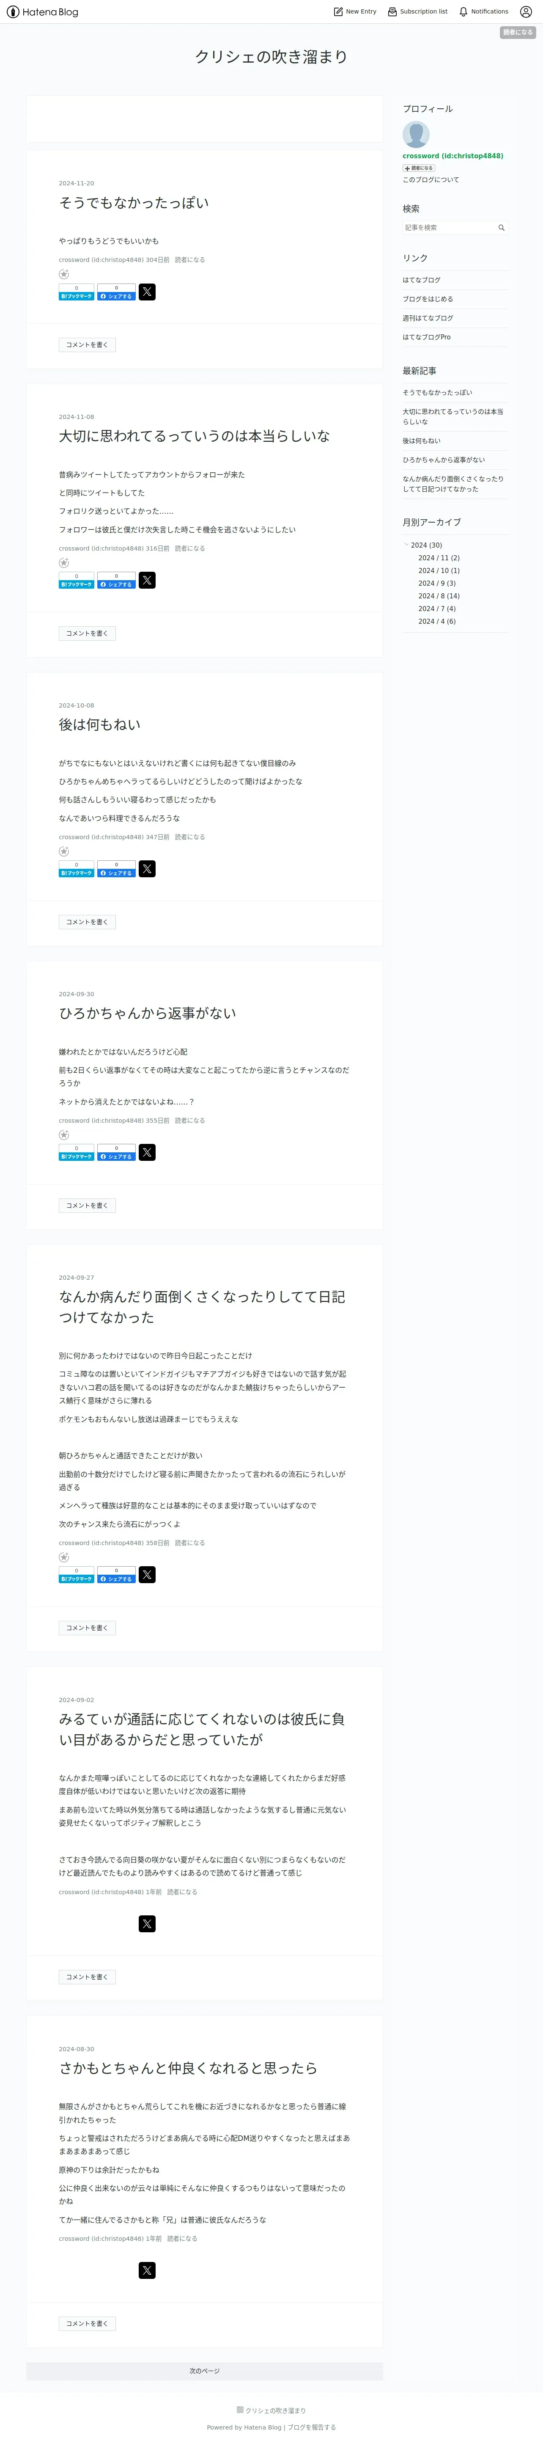This screenshot has width=543, height=2449.
Task: Click Facebook シェアする for post 2024-09-27
Action: 116,1578
